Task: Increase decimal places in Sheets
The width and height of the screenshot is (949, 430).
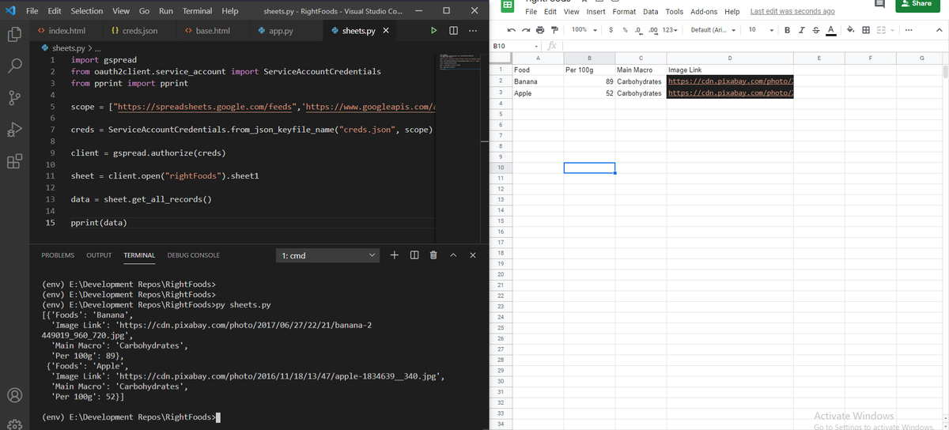Action: click(x=652, y=29)
